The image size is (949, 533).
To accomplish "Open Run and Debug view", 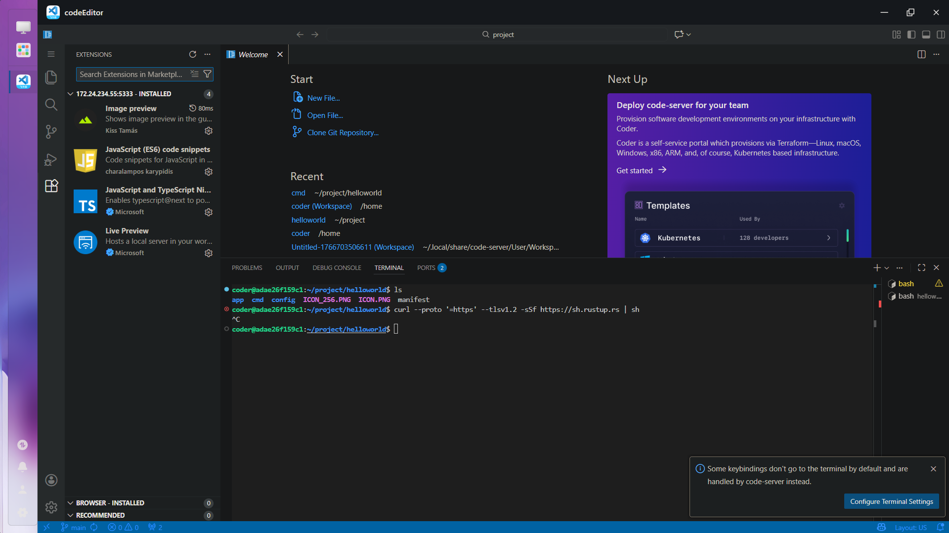I will coord(51,159).
